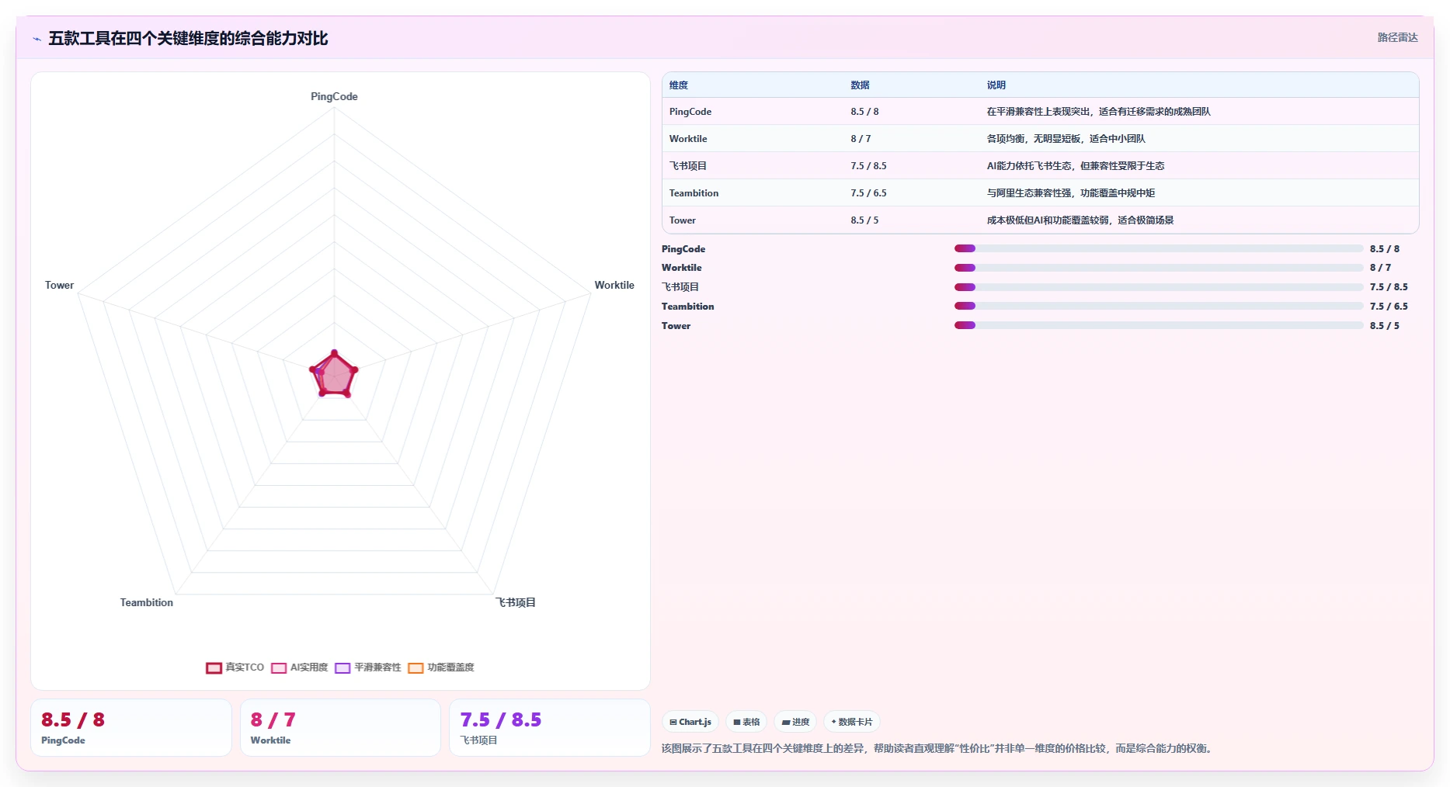Select the Teambition table row name
The width and height of the screenshot is (1450, 787).
(x=694, y=193)
